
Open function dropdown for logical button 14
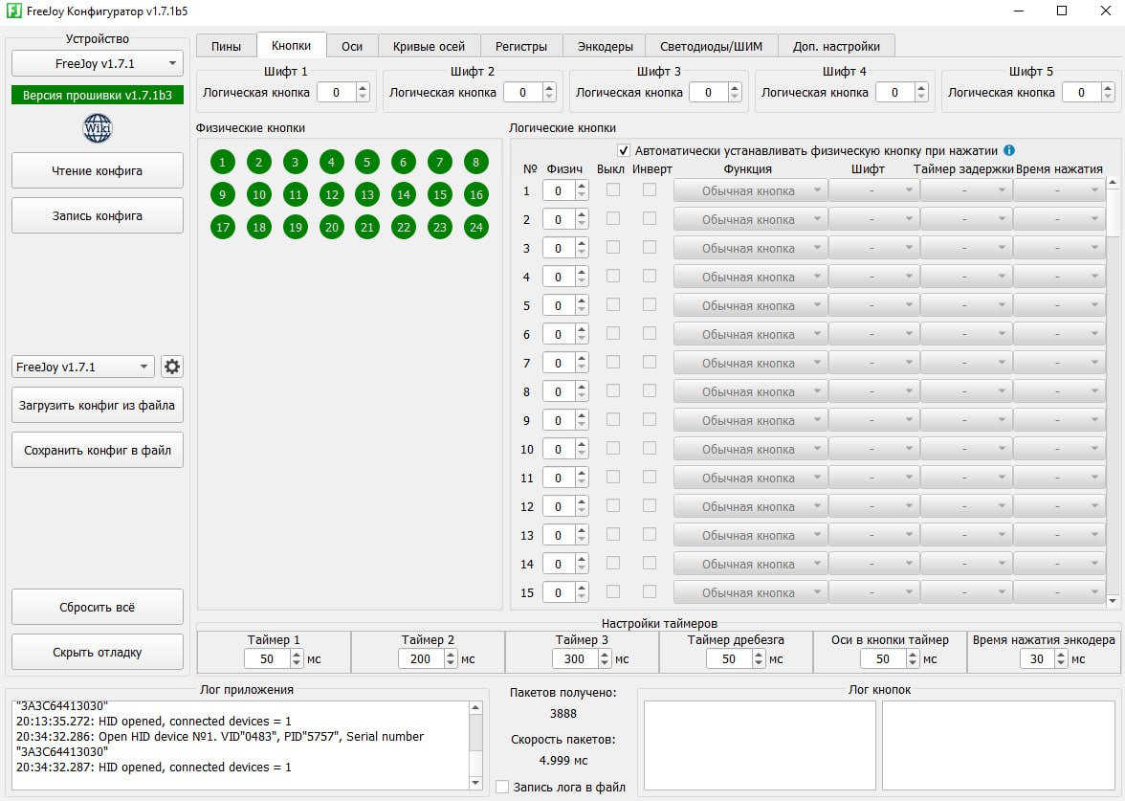coord(750,565)
